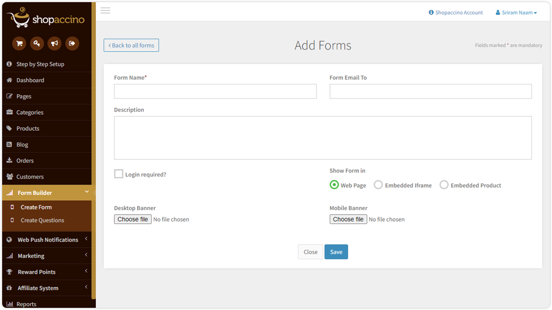552x310 pixels.
Task: Click the Dashboard home icon
Action: (x=9, y=80)
